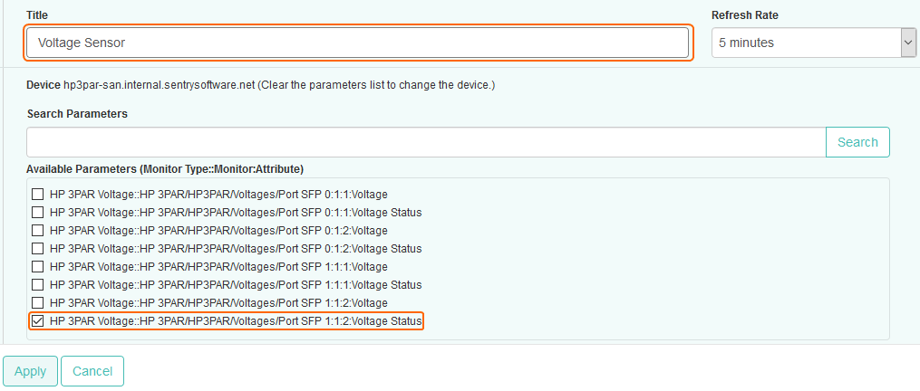Screen dimensions: 920x391
Task: Select Port SFP 0:1:2:Voltage Status checkbox
Action: tap(38, 249)
